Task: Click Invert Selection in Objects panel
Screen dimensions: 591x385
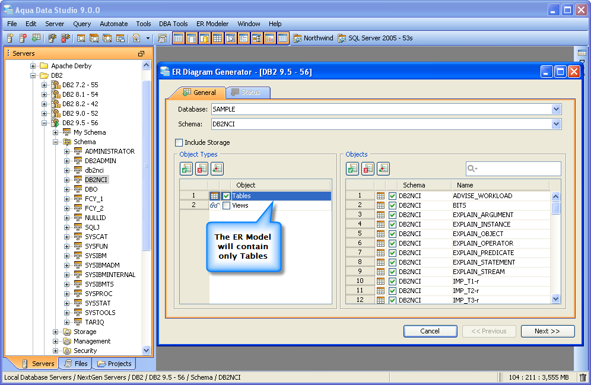Action: [383, 168]
